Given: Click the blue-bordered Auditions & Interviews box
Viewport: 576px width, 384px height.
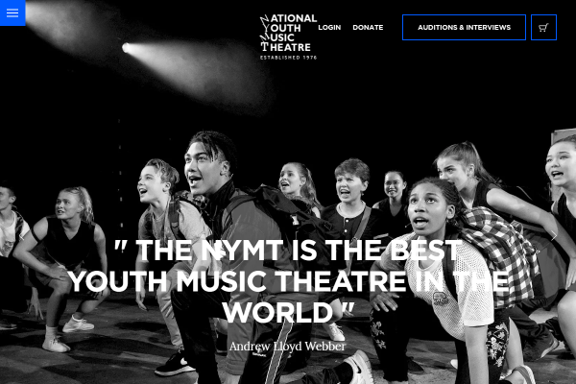Looking at the screenshot, I should [x=464, y=28].
